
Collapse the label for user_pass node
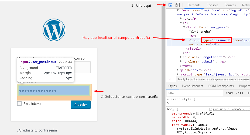tap(184, 27)
